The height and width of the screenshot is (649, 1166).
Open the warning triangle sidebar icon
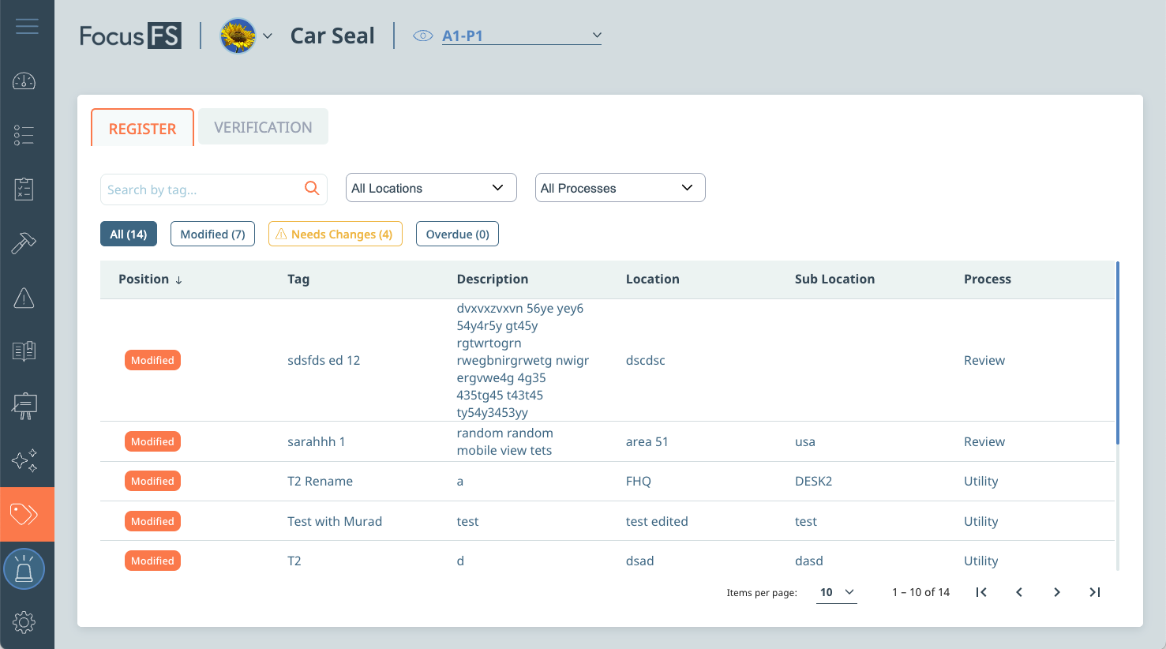coord(24,298)
